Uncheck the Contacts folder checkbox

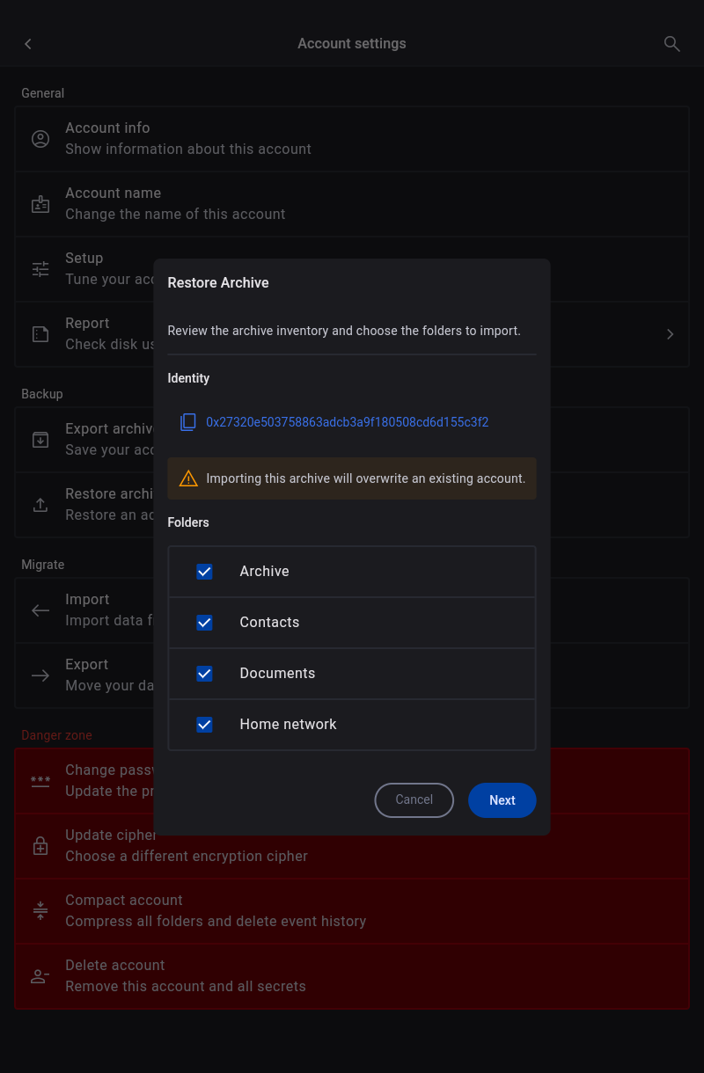coord(204,623)
